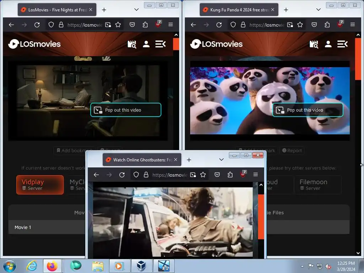
Task: Open Firefox hamburger menu in Ghostbusters window
Action: point(256,175)
